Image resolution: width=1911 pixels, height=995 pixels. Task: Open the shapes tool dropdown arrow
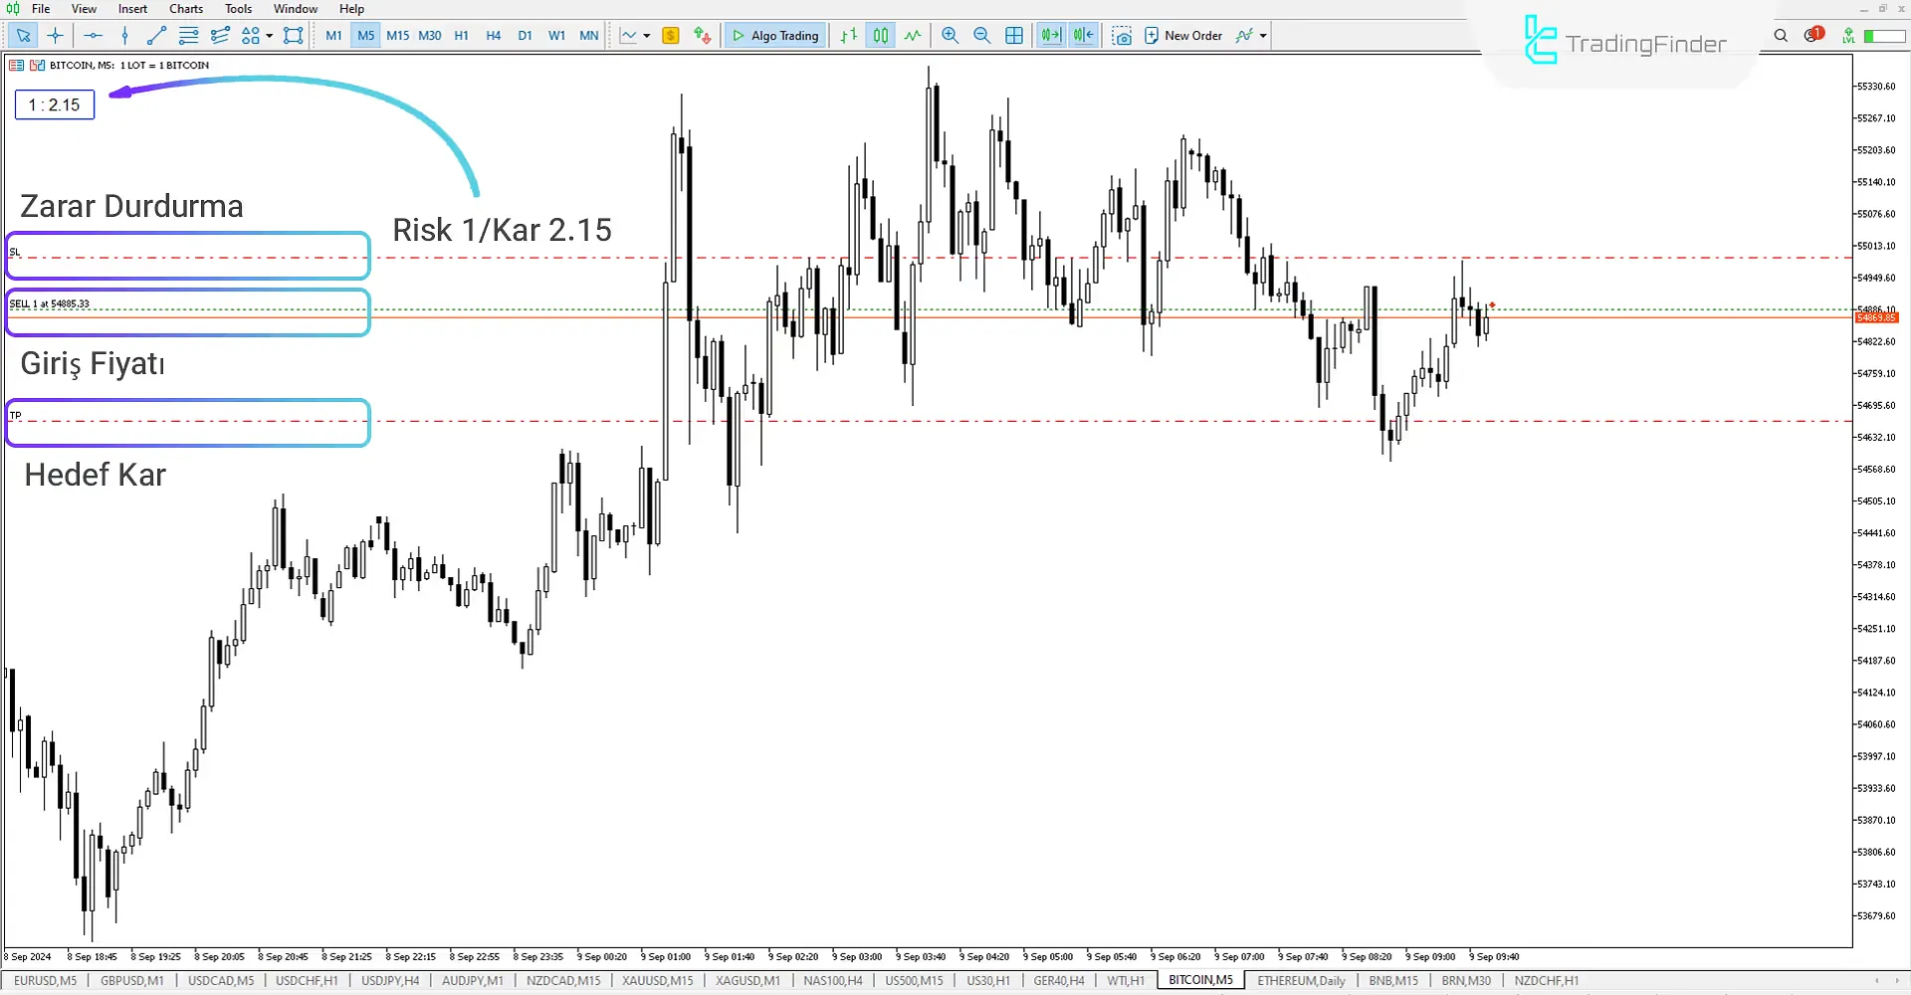click(269, 35)
